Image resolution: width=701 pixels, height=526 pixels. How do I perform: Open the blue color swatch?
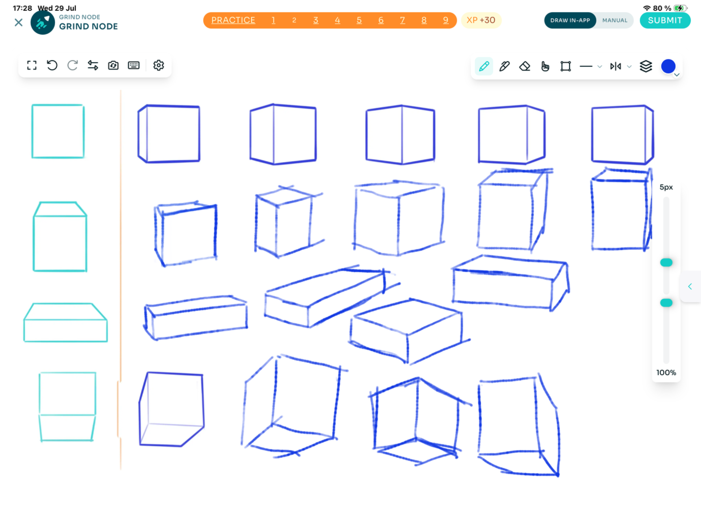(668, 66)
